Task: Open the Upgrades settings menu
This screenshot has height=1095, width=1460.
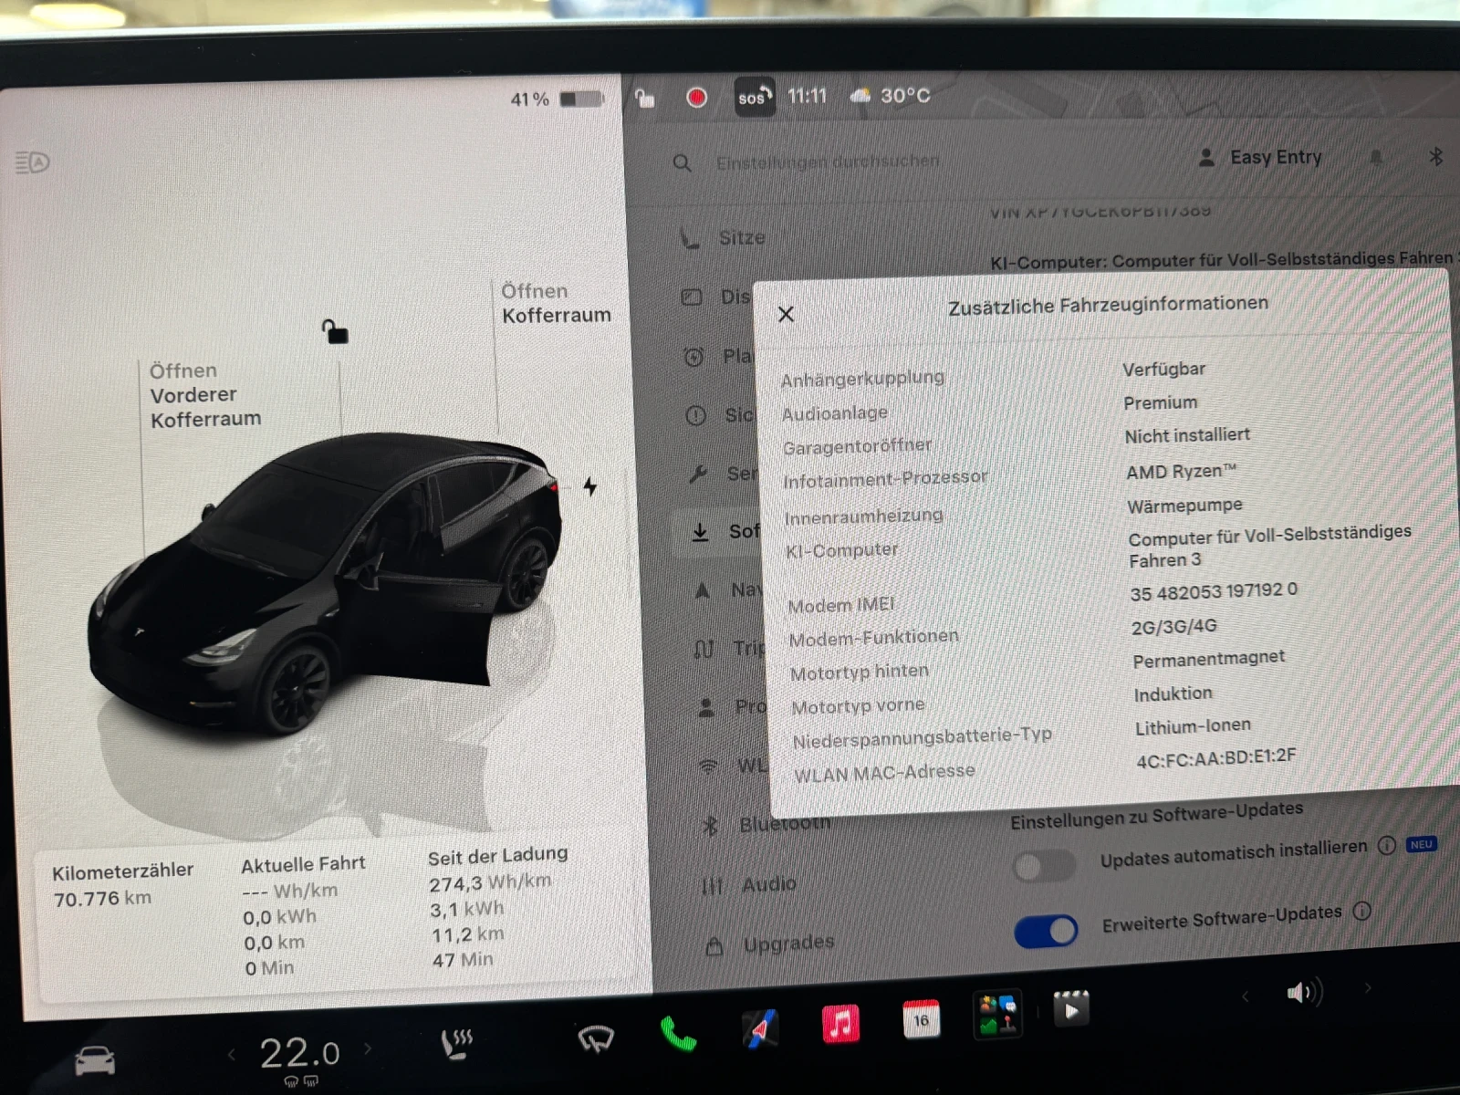Action: (x=771, y=944)
